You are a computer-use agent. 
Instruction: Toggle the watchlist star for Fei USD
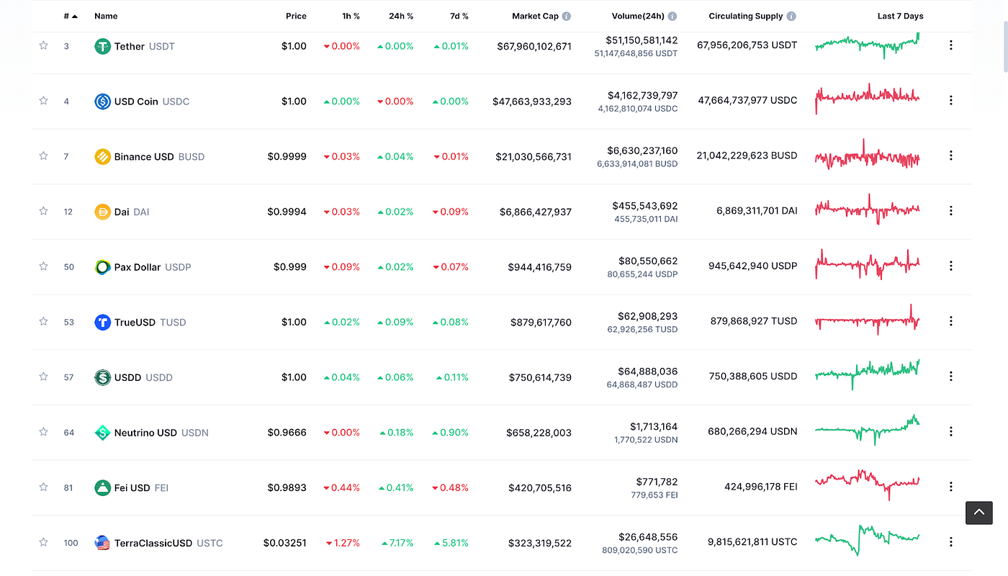coord(42,487)
